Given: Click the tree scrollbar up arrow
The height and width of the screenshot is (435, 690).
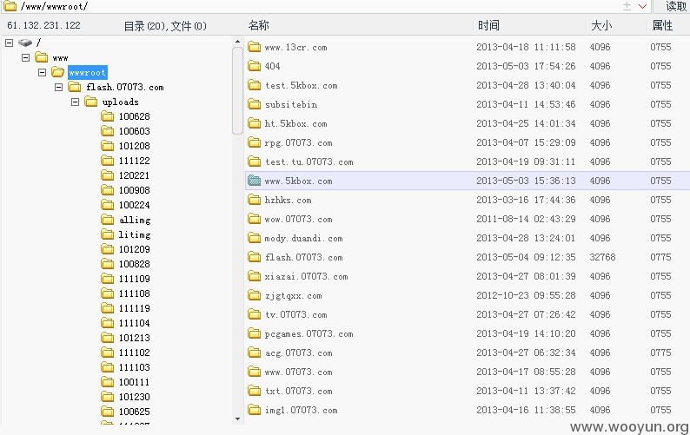Looking at the screenshot, I should pos(237,42).
